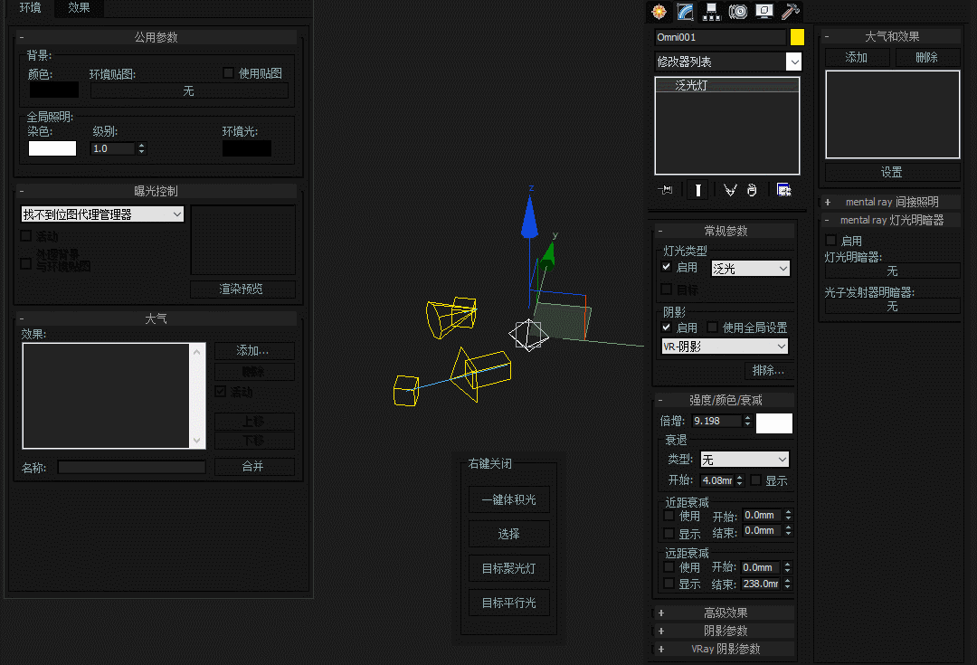Click the 倍增 value field 9.198
The height and width of the screenshot is (665, 977).
point(716,421)
